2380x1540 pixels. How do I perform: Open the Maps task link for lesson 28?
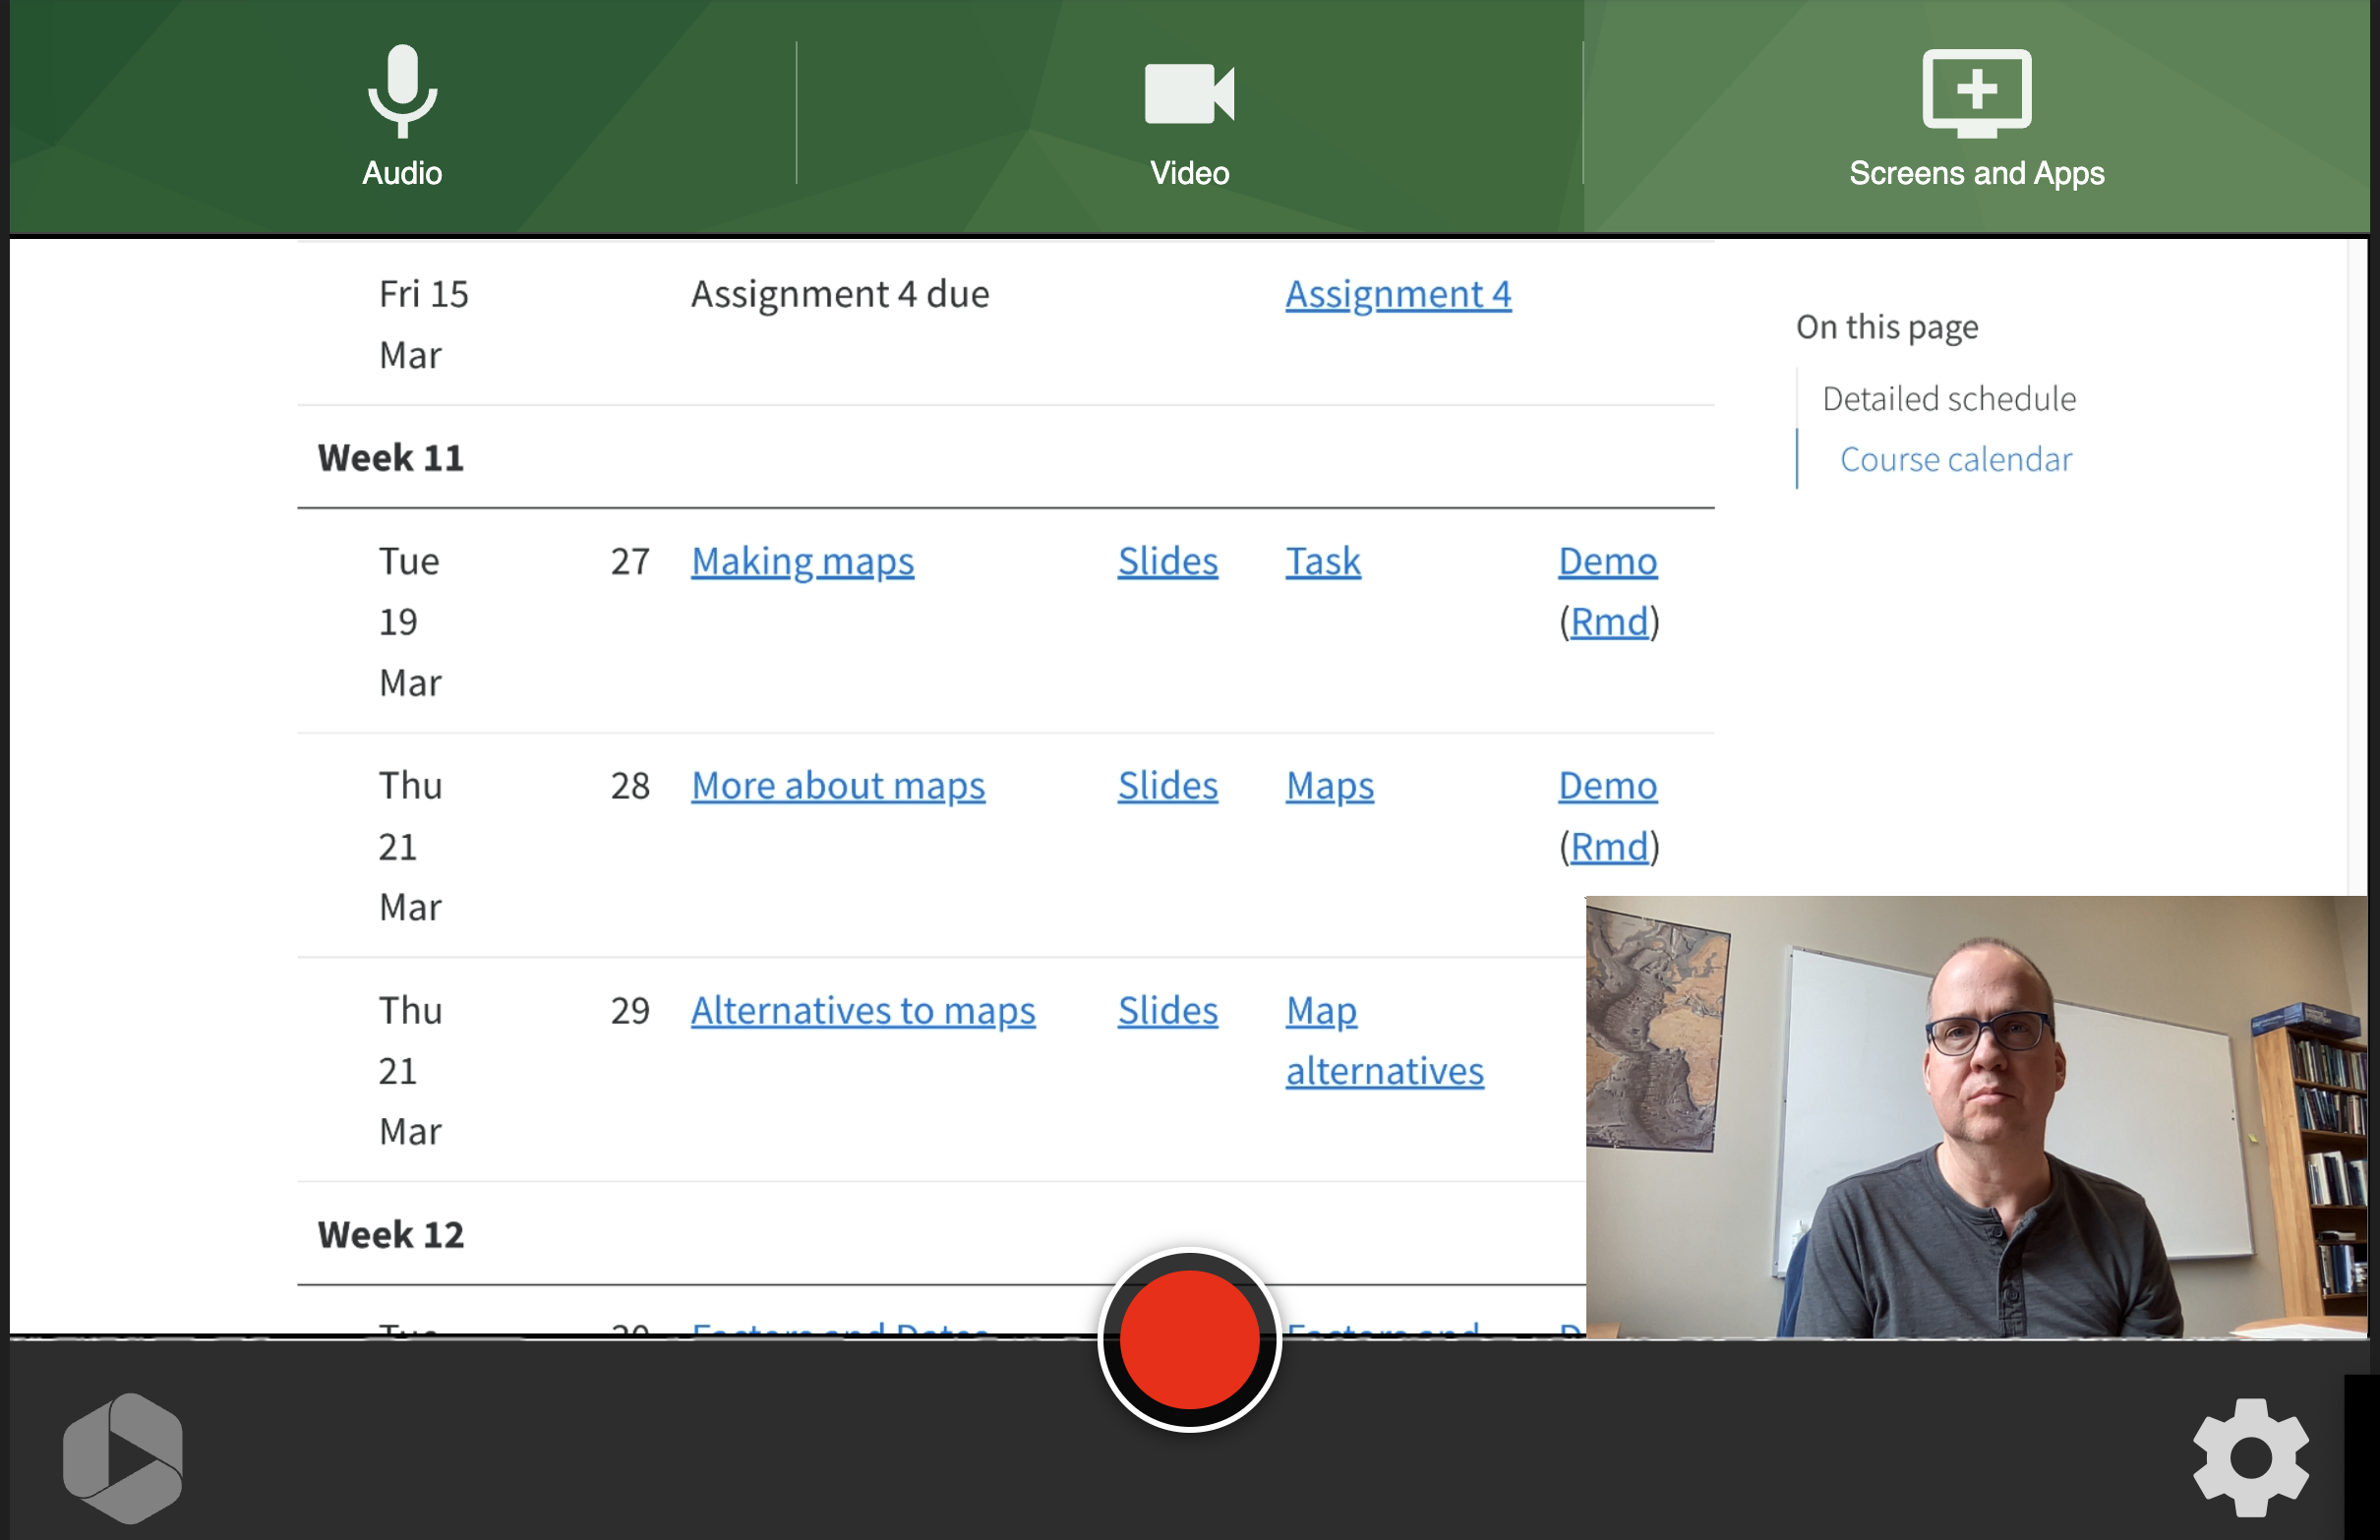1329,785
